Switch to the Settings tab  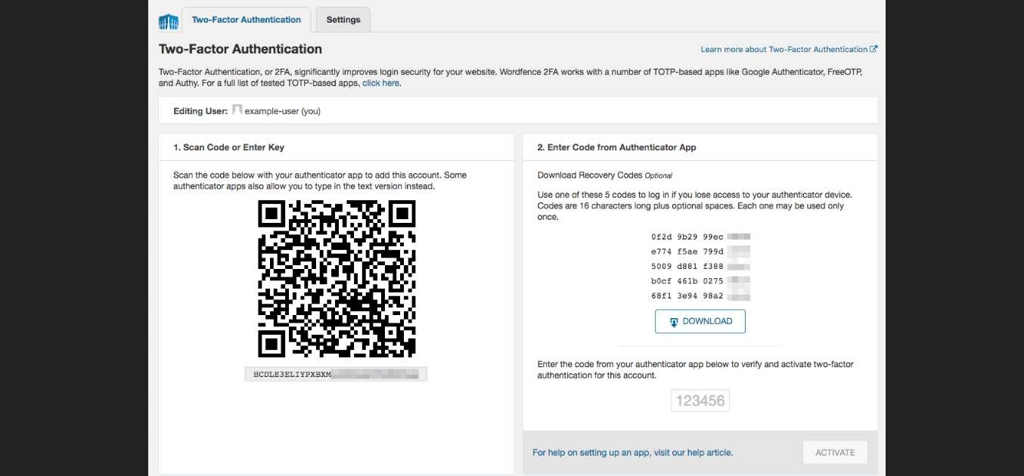(x=343, y=20)
